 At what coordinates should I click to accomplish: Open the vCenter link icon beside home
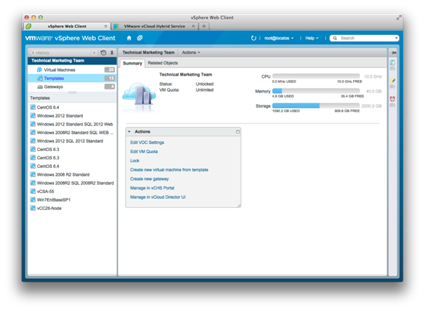pos(140,38)
